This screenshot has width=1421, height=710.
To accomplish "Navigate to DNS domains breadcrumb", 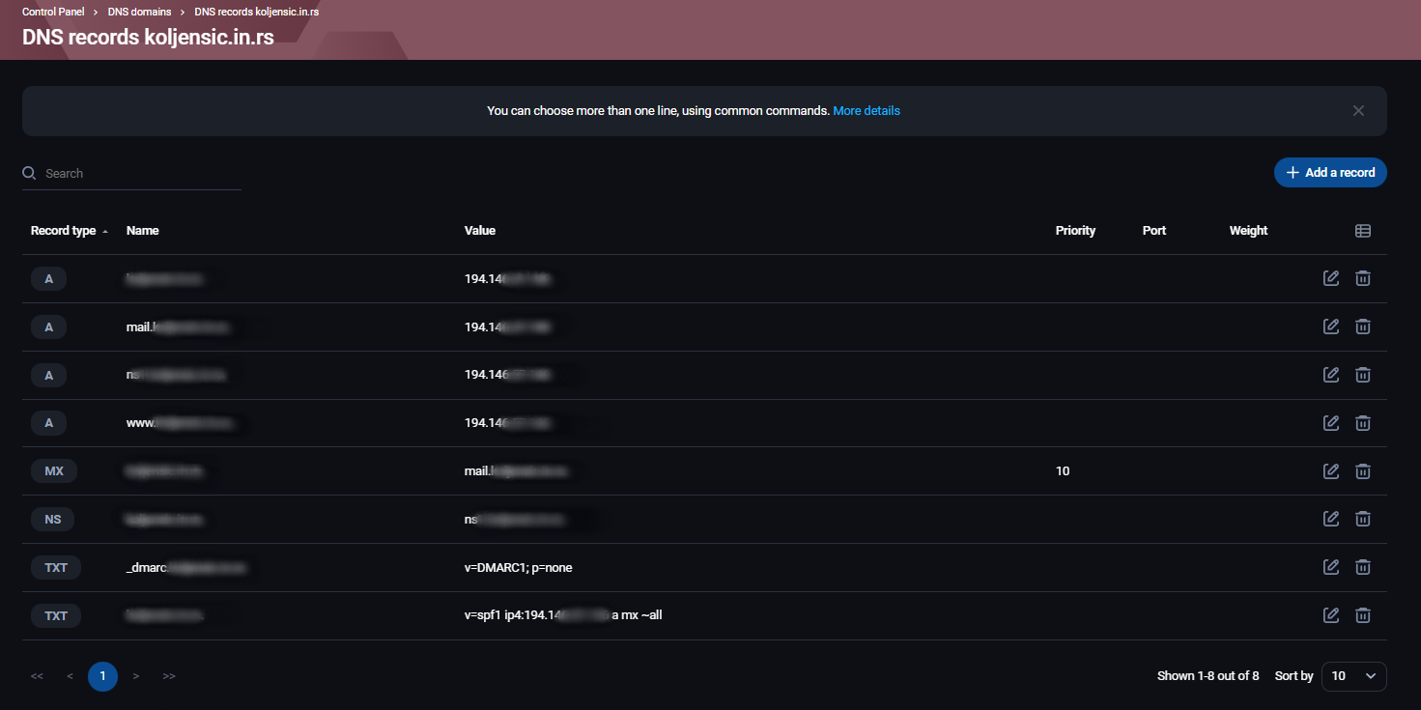I will (x=139, y=12).
